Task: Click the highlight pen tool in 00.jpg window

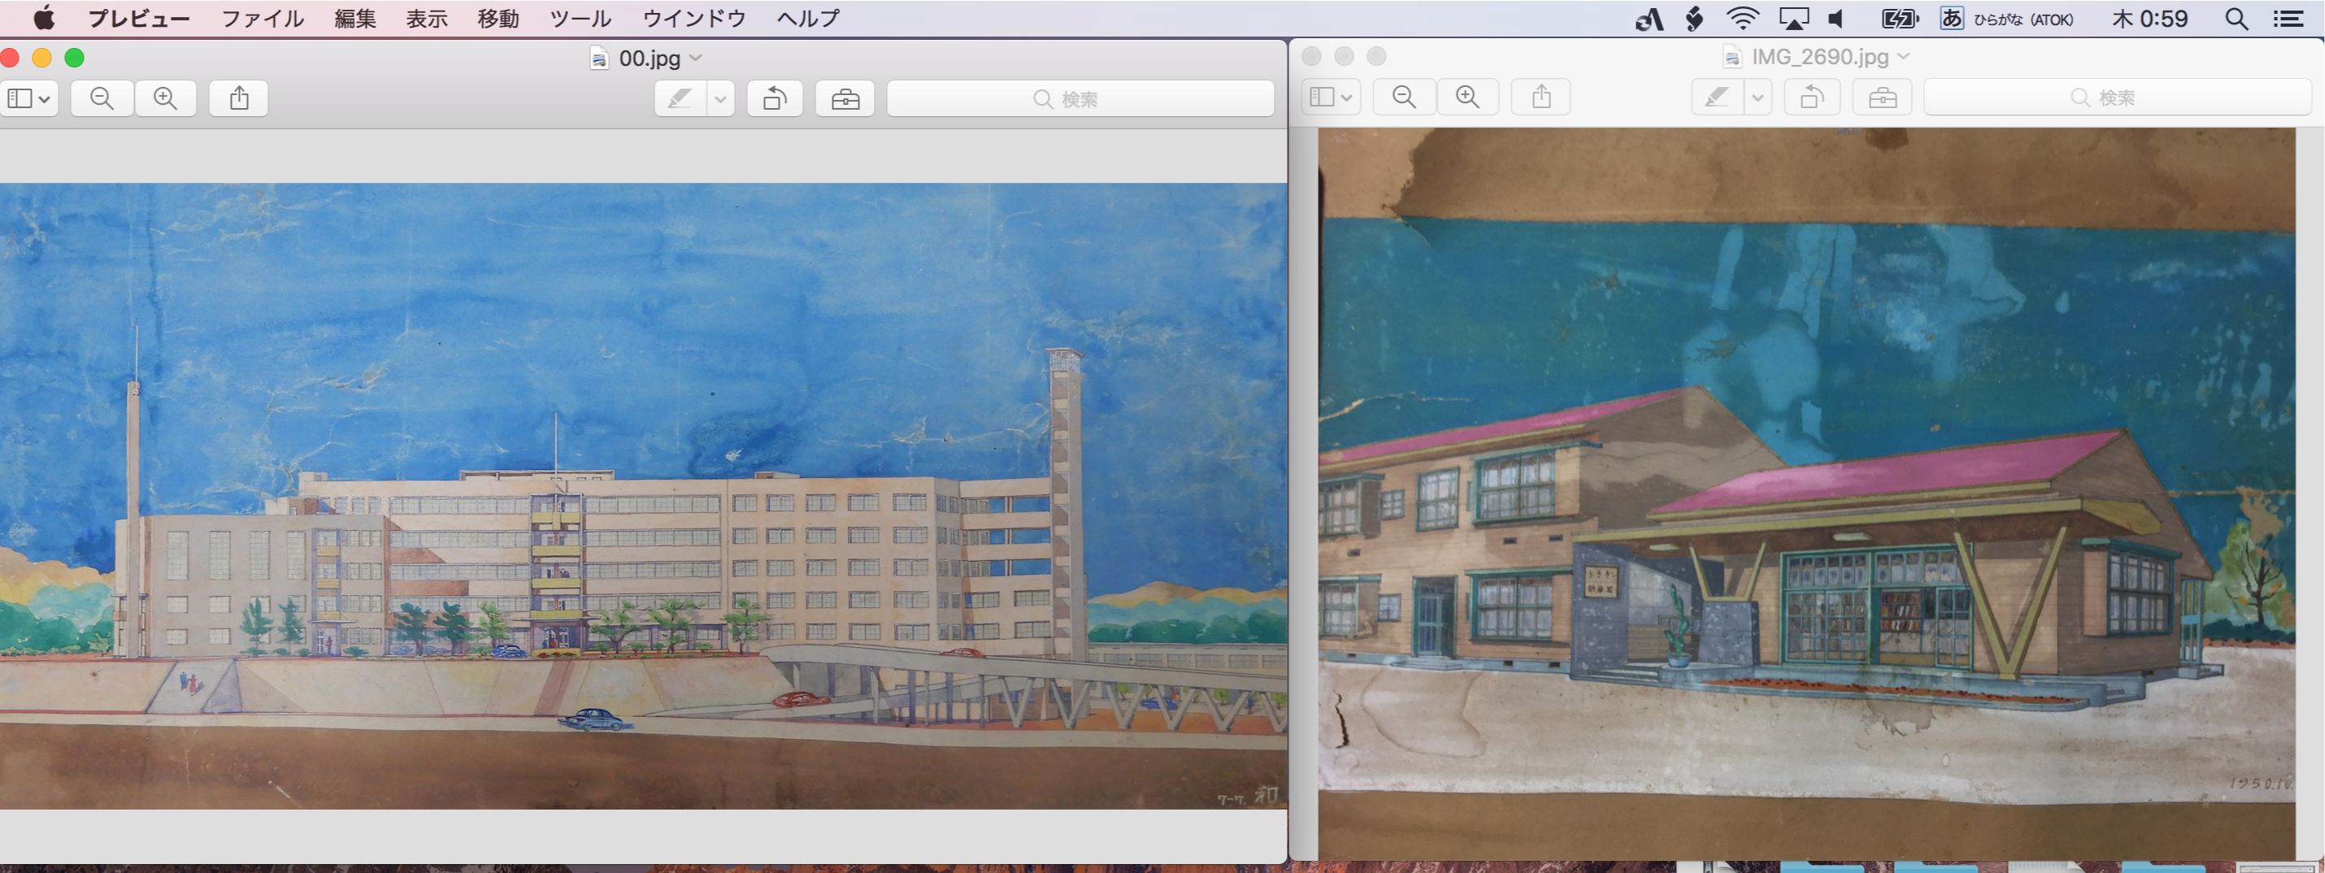Action: [680, 99]
